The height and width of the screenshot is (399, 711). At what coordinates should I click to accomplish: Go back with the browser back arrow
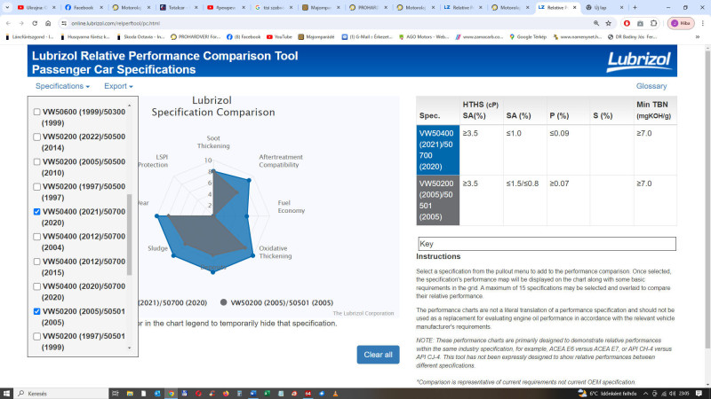8,23
